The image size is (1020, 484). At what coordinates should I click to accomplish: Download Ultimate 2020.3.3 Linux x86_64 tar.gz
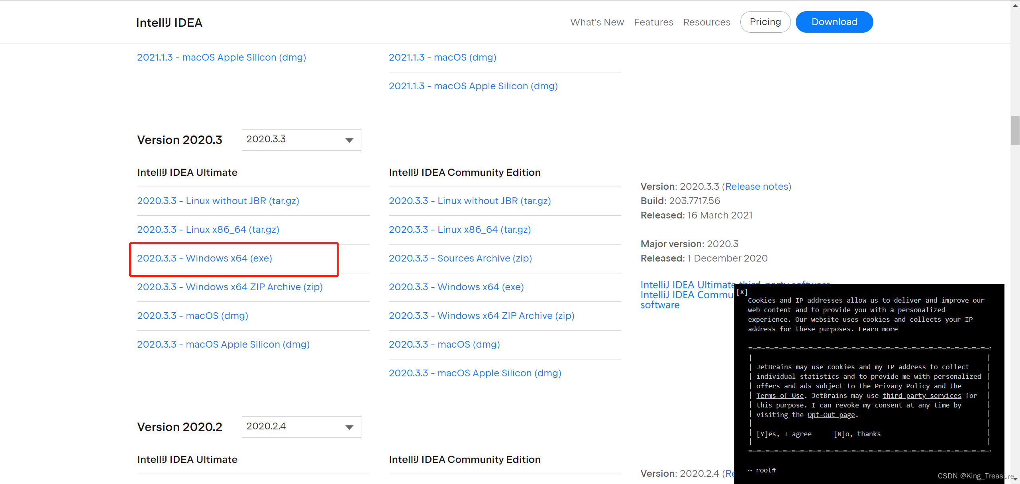coord(208,230)
